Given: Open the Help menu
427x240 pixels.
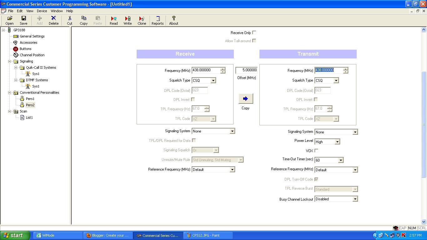Looking at the screenshot, I should (x=69, y=11).
